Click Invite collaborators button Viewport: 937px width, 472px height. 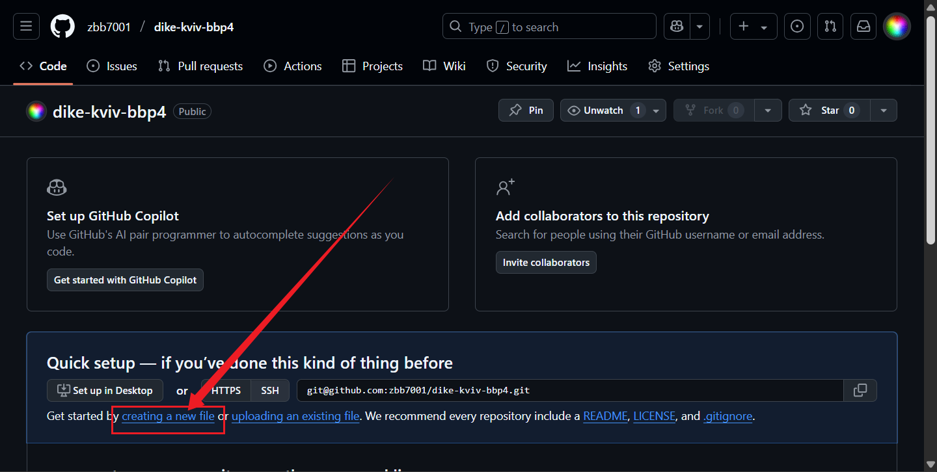point(546,262)
